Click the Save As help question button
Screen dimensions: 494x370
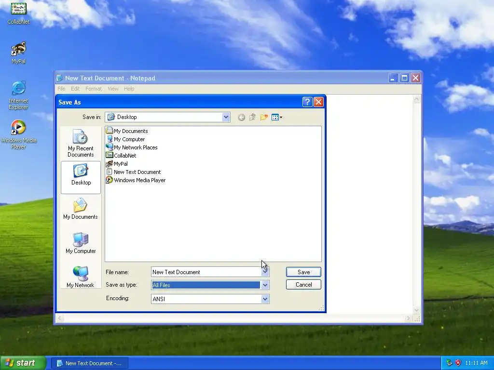[x=307, y=102]
